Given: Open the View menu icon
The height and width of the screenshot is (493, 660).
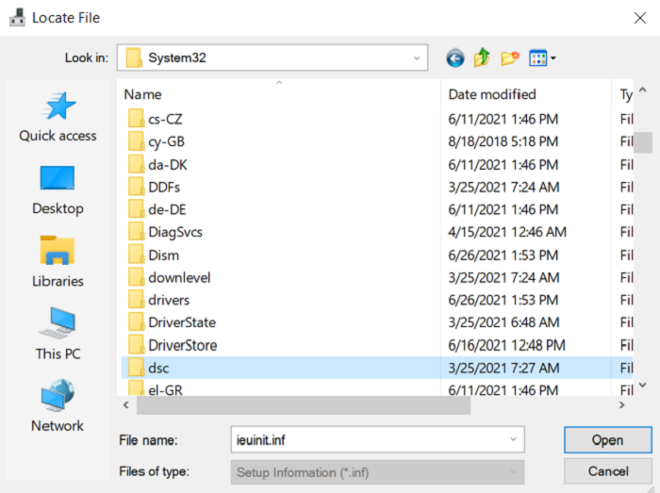Looking at the screenshot, I should (x=538, y=58).
